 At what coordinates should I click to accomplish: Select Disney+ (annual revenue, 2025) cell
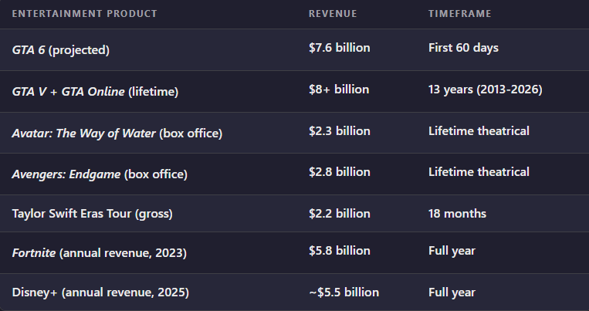(100, 292)
